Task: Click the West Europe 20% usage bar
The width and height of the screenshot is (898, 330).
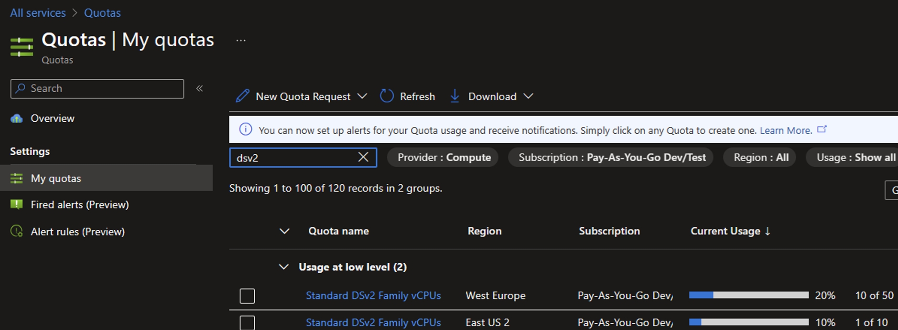Action: tap(748, 296)
